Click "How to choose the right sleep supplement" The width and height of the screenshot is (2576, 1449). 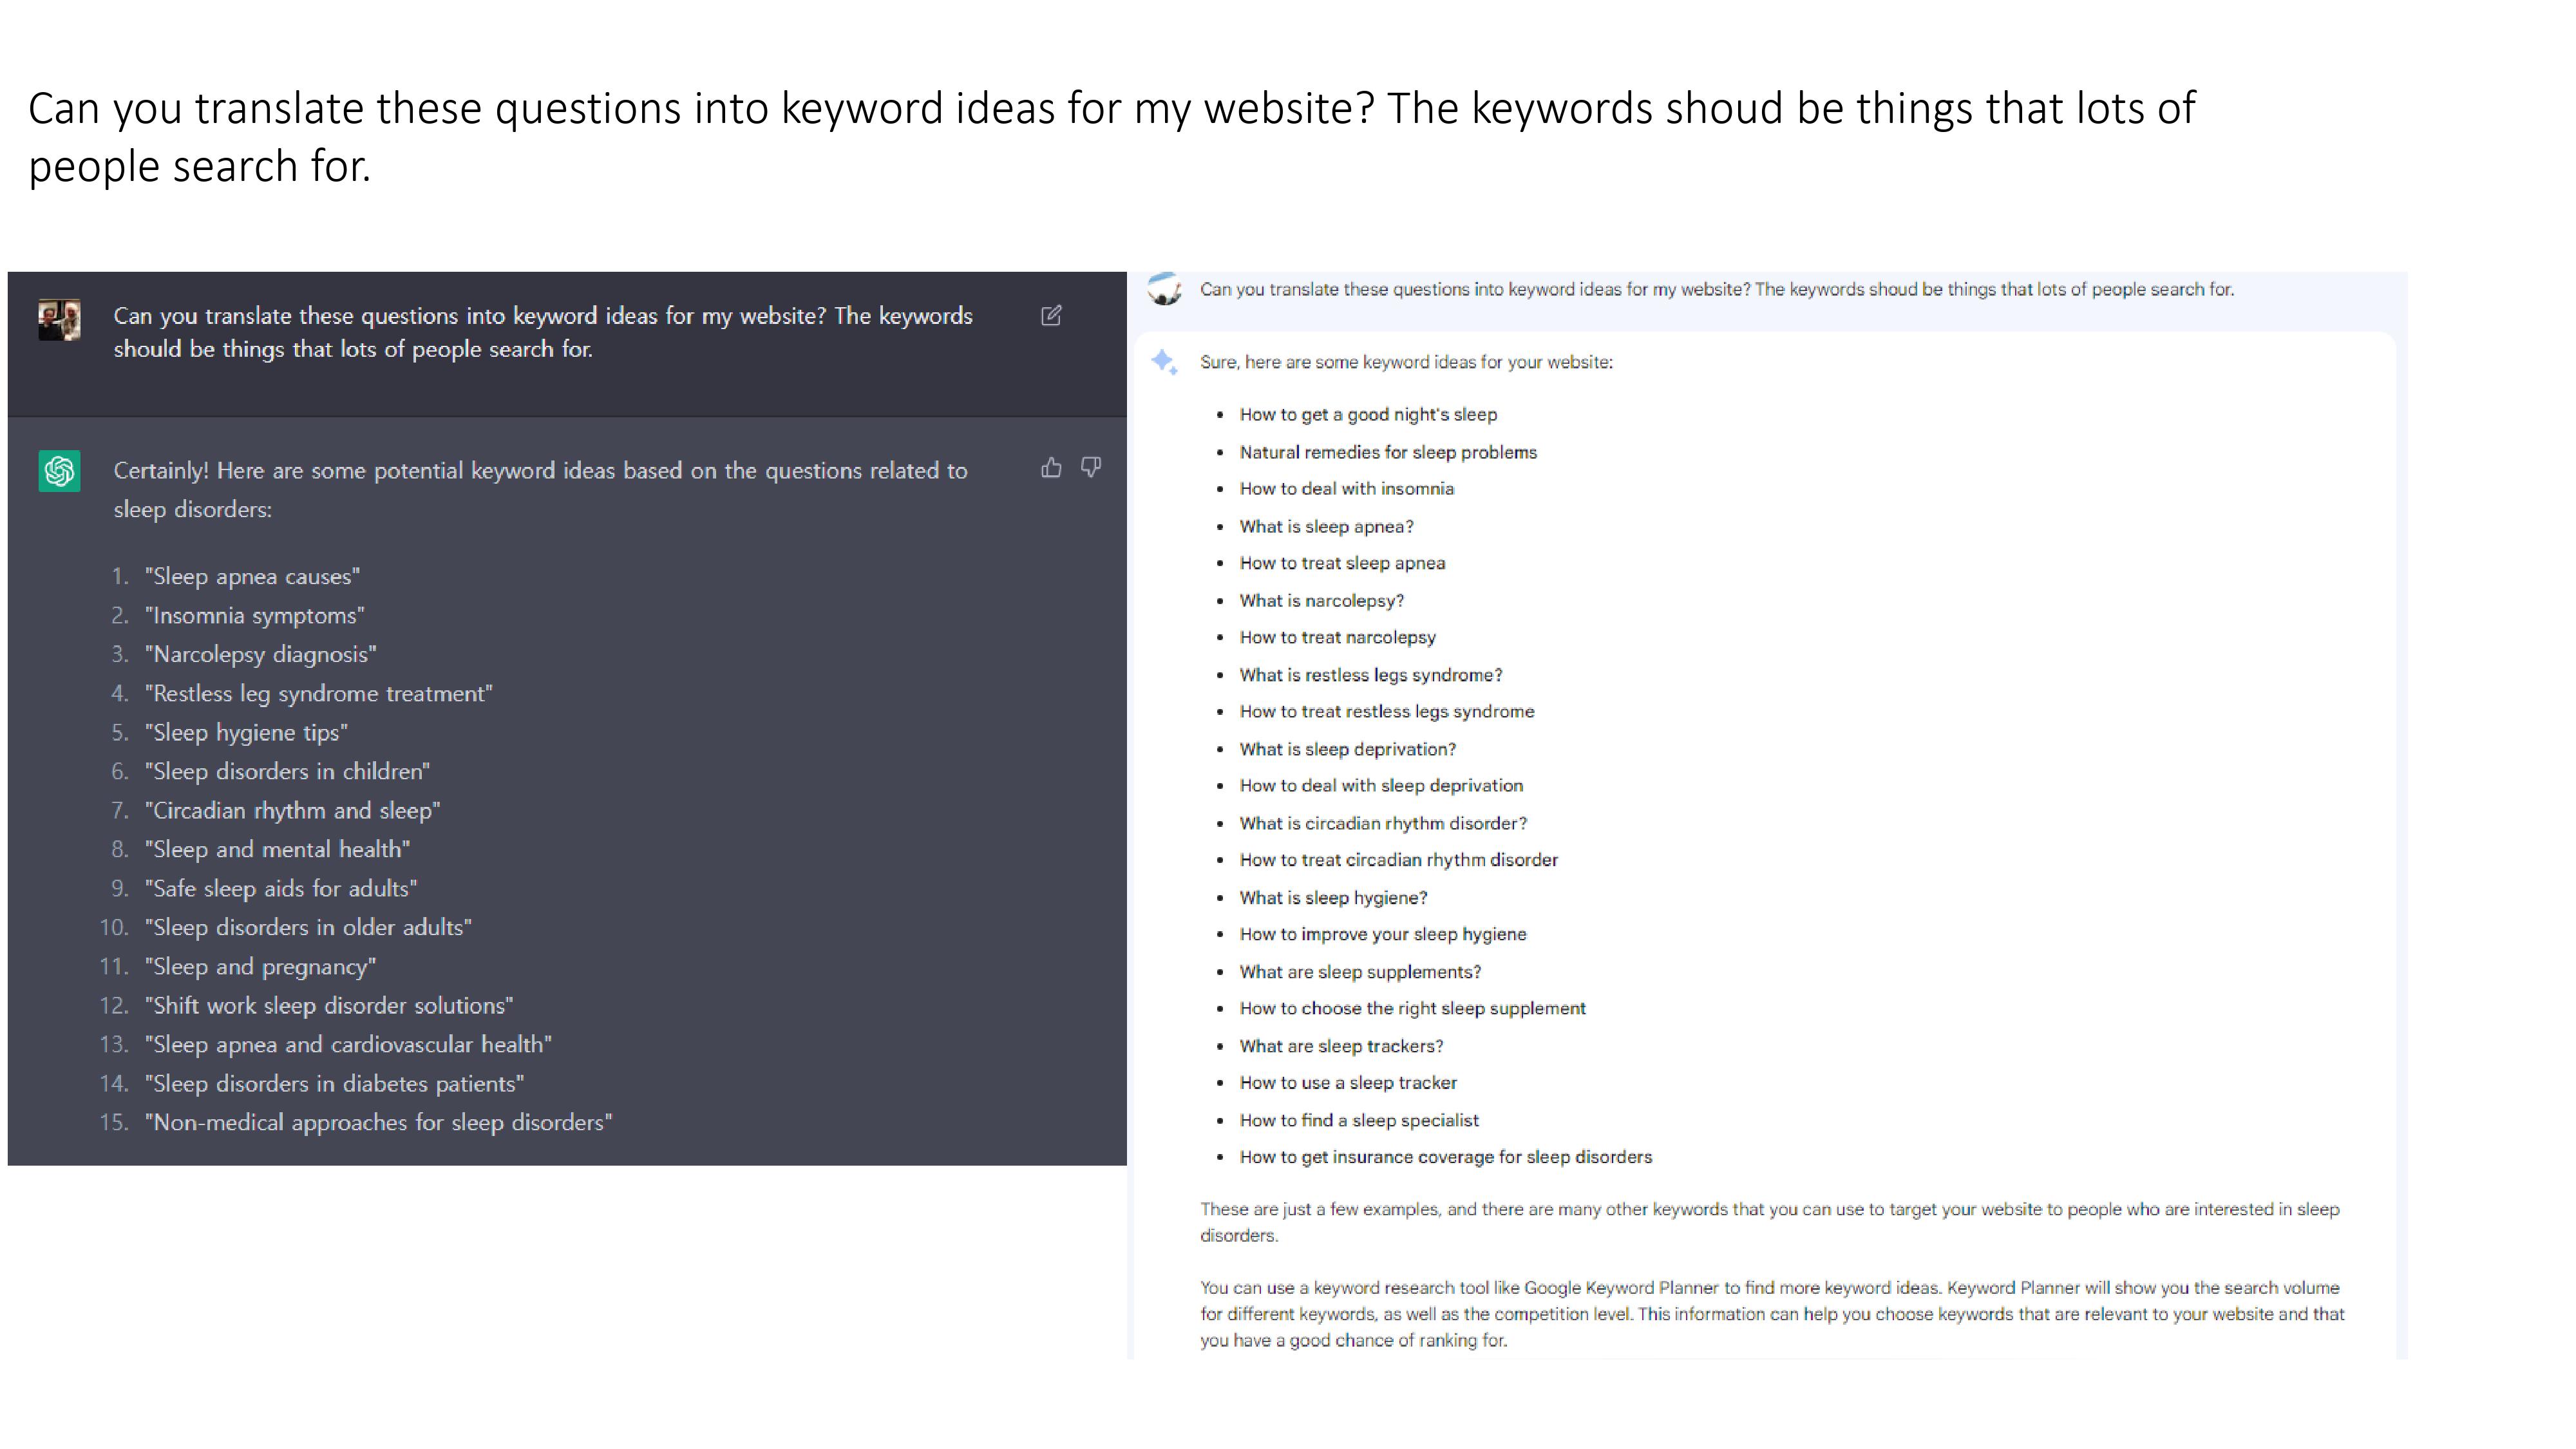[x=1412, y=1009]
